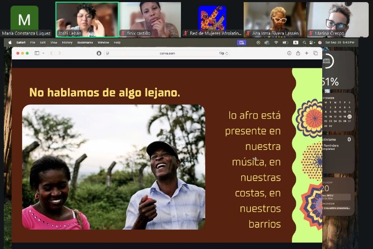Open Safari downloads list
The height and width of the screenshot is (249, 373).
click(x=289, y=53)
